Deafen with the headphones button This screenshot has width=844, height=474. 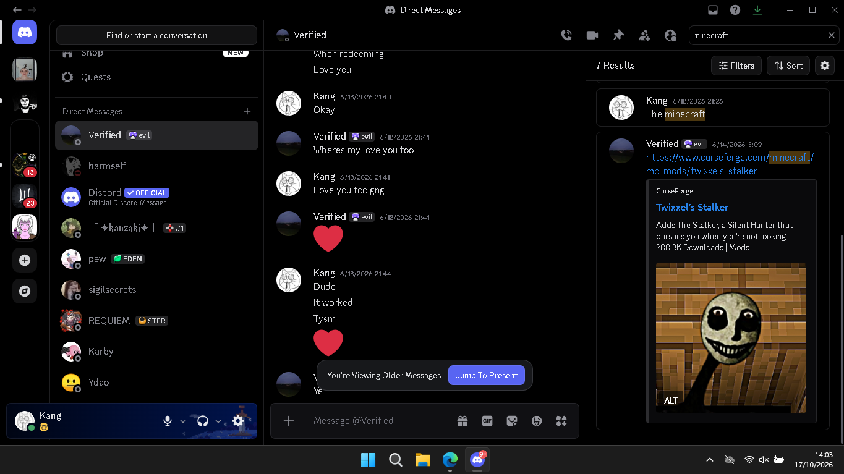(202, 421)
